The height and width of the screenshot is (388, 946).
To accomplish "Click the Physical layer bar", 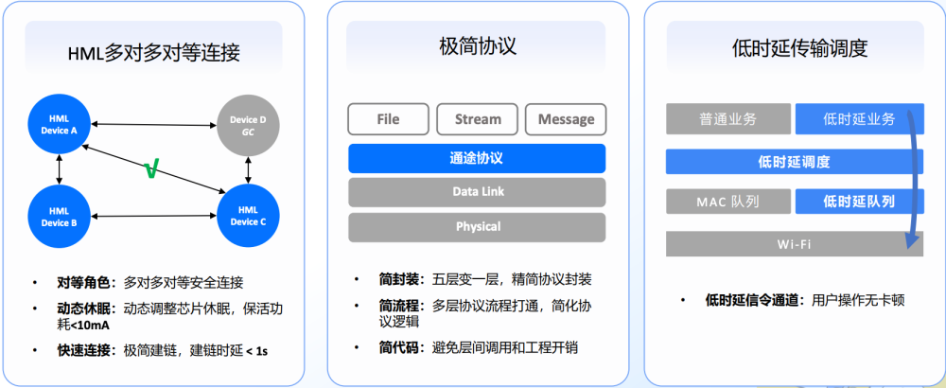I will click(477, 227).
